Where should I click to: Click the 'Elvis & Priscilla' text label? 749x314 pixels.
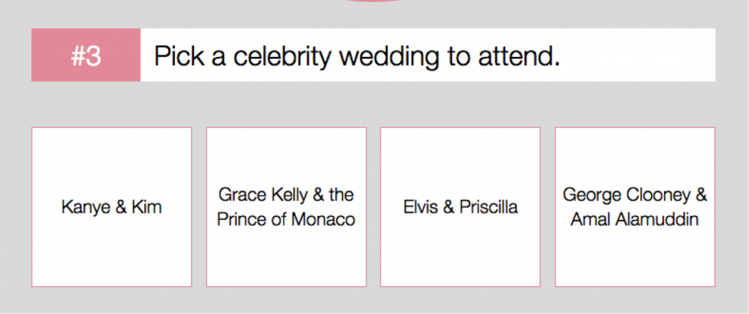point(460,207)
